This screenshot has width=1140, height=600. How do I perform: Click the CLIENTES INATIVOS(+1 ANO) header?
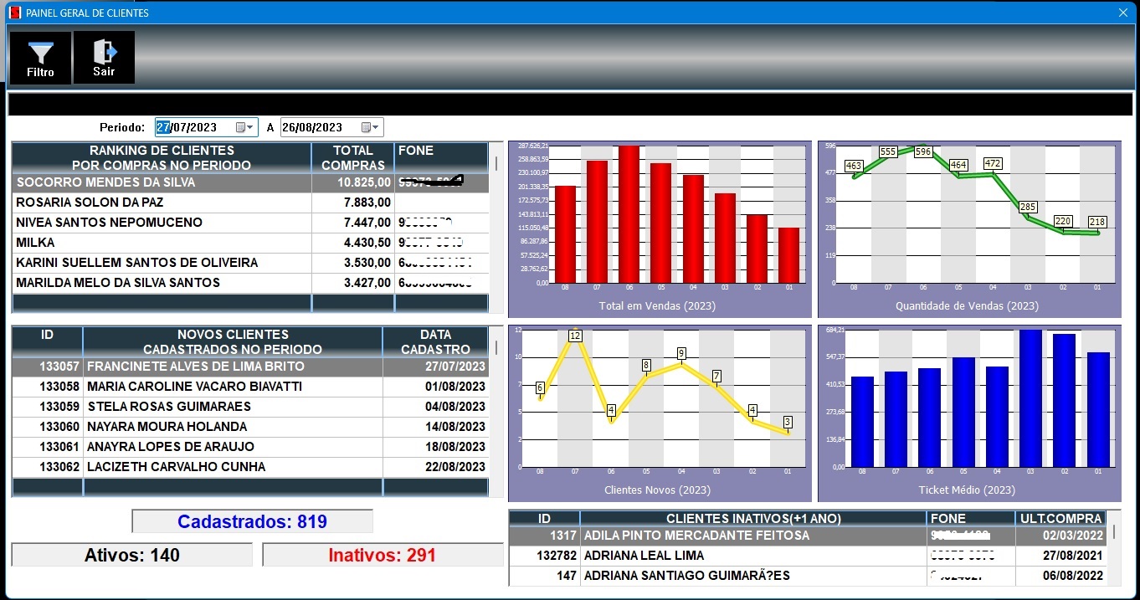[753, 518]
